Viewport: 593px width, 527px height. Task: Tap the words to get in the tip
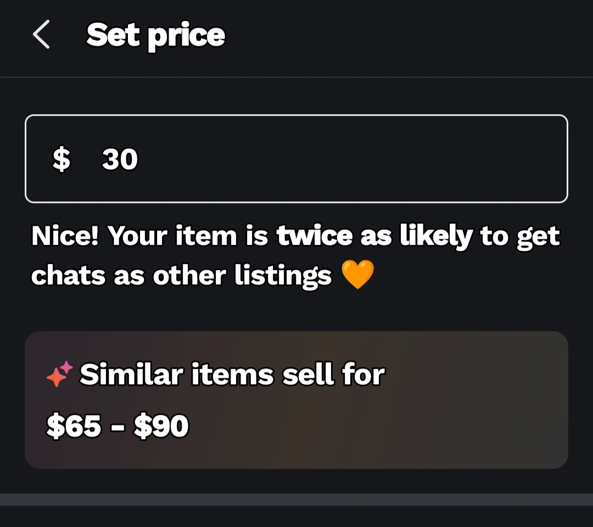point(520,236)
